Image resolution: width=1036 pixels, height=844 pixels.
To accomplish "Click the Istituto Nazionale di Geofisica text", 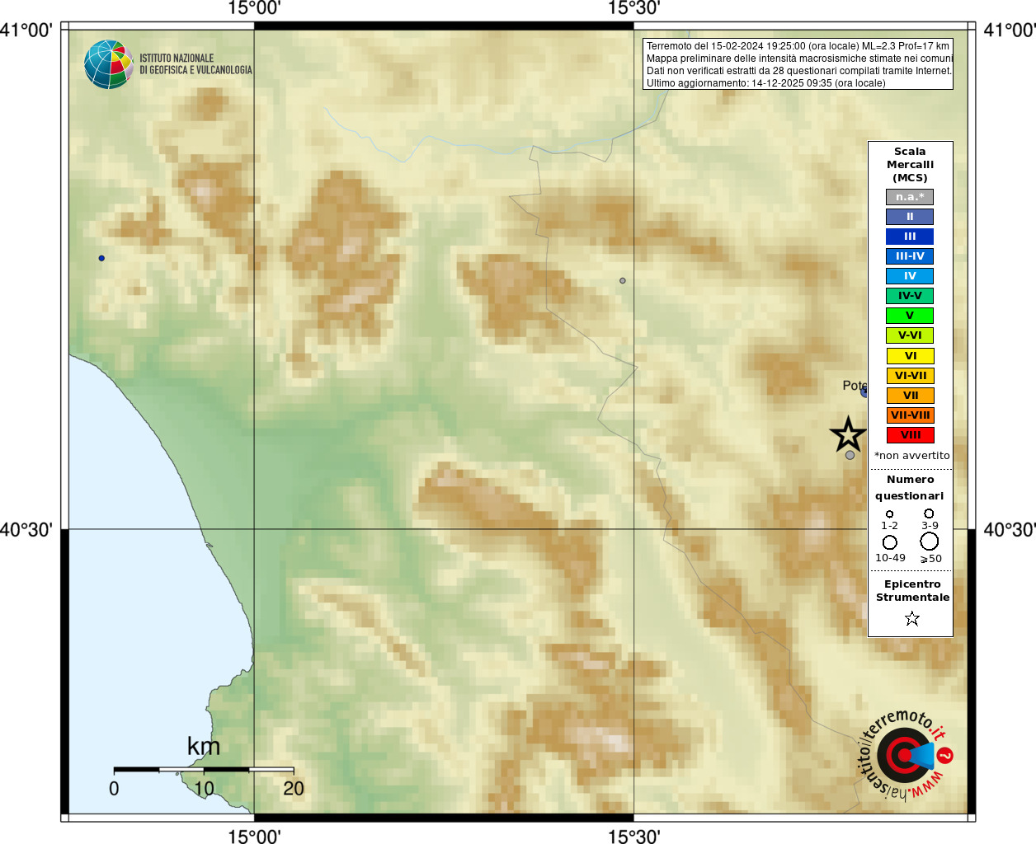I will [x=195, y=64].
